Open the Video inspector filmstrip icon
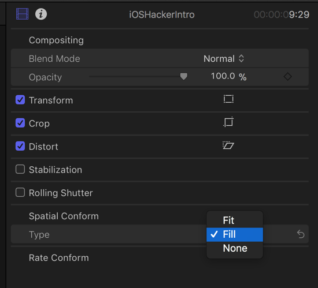Image resolution: width=318 pixels, height=288 pixels. pyautogui.click(x=23, y=14)
